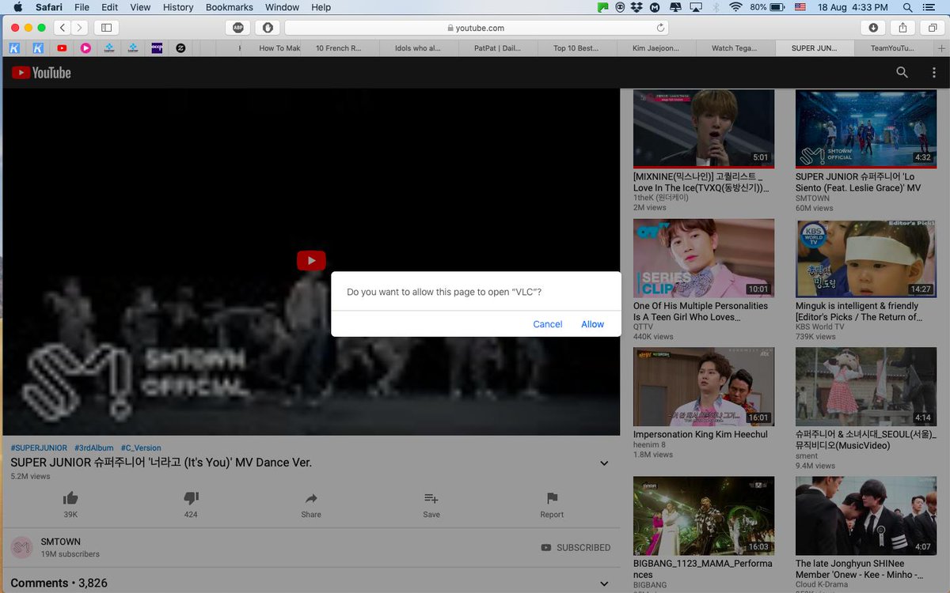Toggle the SUBSCRIBED button for SMTOWN
Viewport: 950px width, 593px height.
(576, 547)
